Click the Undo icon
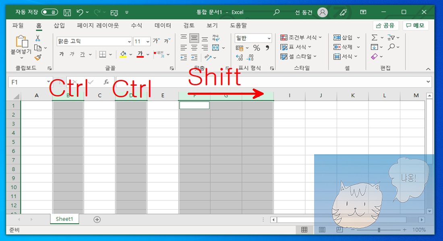Screen dimensions: 443x241 click(80, 12)
